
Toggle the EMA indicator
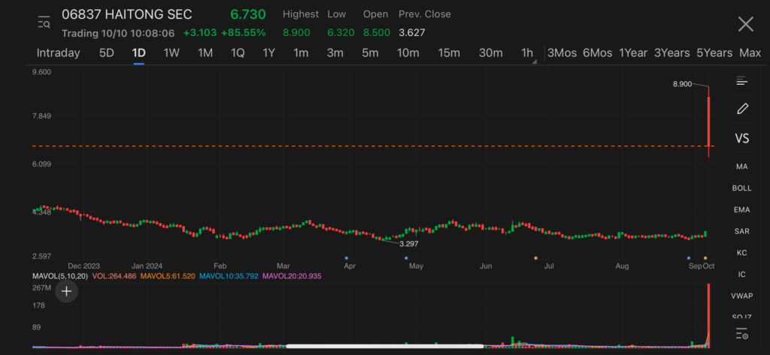741,210
